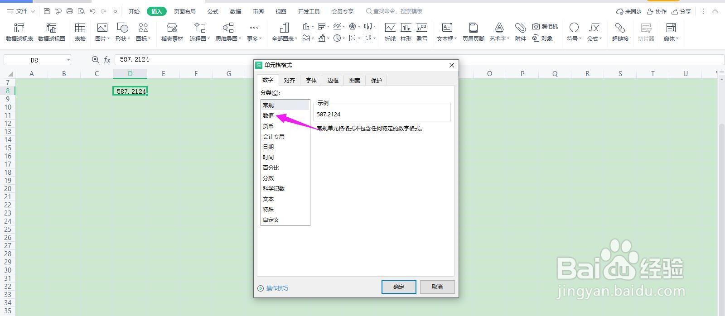Open the pie chart dropdown in ribbon
Screen dimensions: 725x316
339,38
